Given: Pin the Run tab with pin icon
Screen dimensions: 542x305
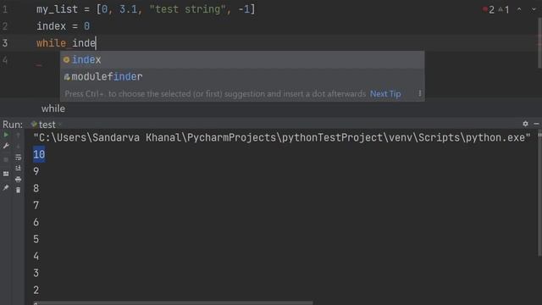Looking at the screenshot, I should pos(6,188).
